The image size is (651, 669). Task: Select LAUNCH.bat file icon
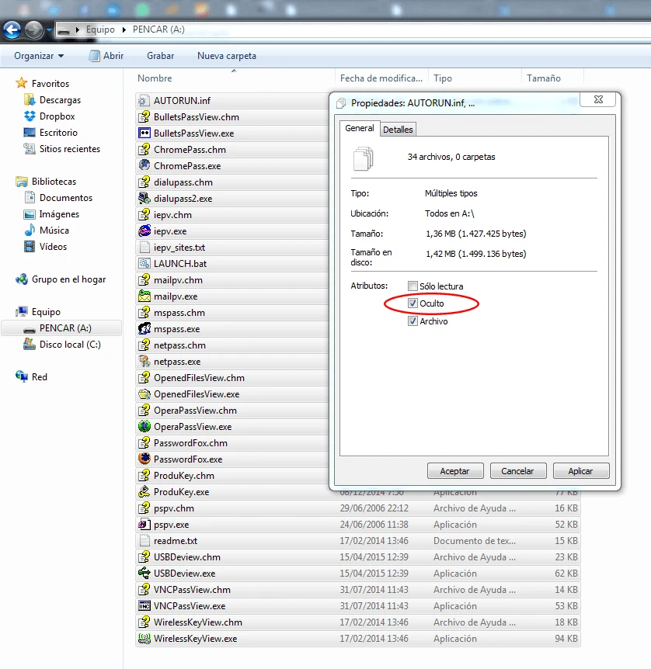pos(144,264)
